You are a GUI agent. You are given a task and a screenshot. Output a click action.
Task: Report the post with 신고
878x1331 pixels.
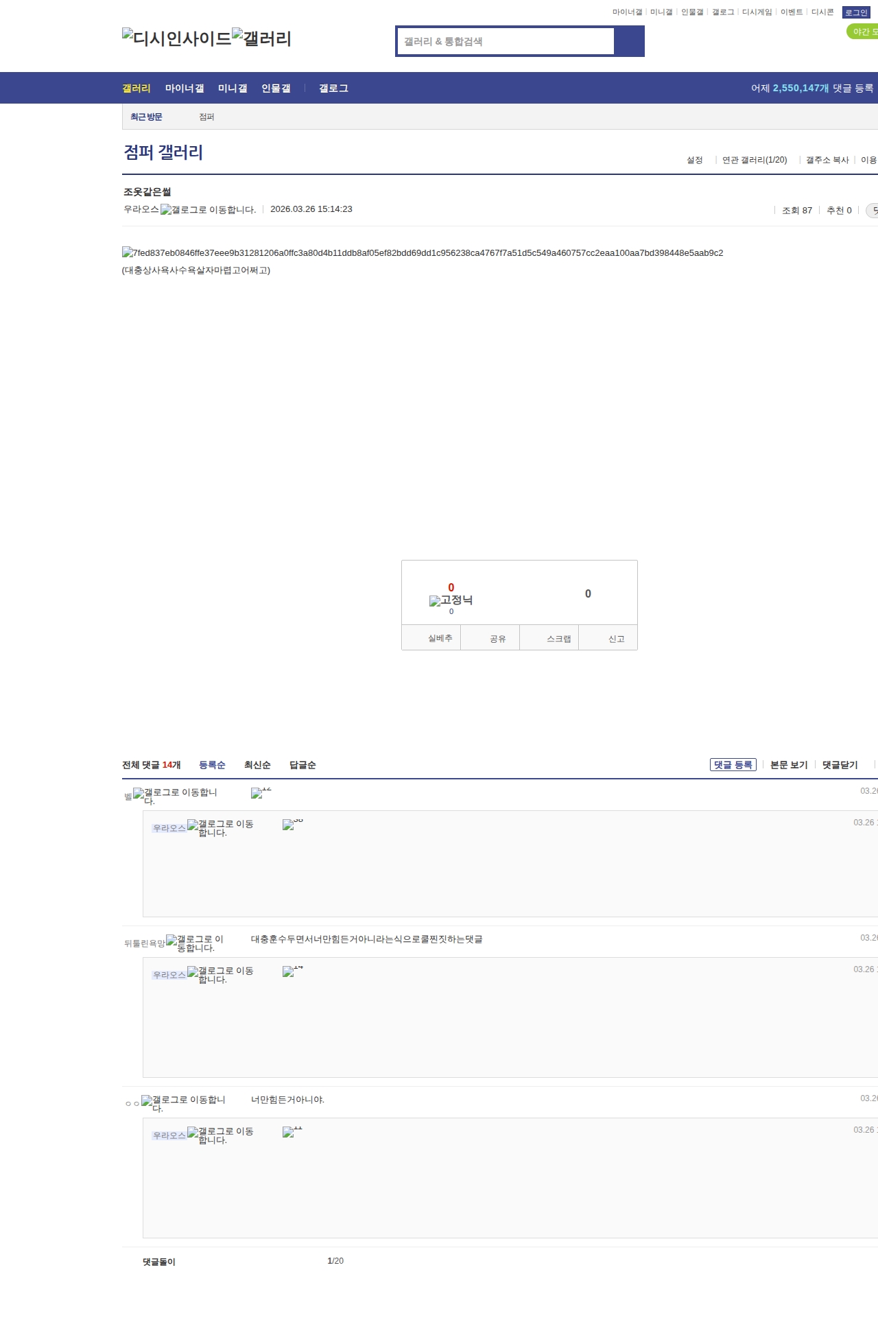pyautogui.click(x=608, y=637)
